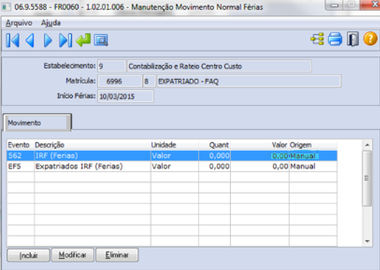Click the printer icon

pos(335,39)
